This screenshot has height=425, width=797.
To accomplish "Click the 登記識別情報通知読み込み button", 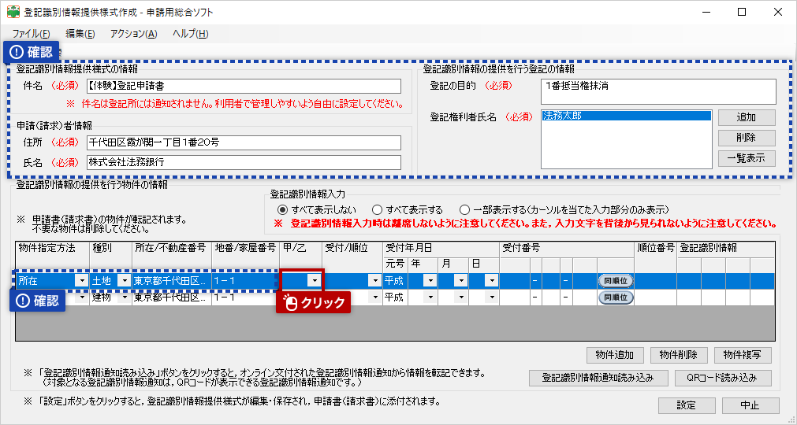I will tap(598, 378).
